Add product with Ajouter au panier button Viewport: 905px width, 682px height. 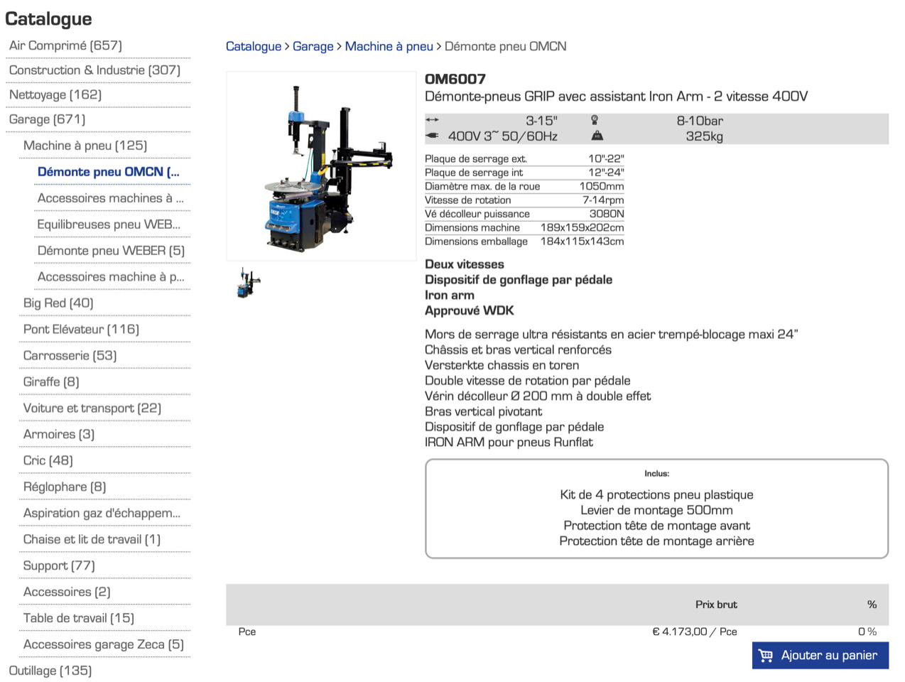[x=820, y=656]
